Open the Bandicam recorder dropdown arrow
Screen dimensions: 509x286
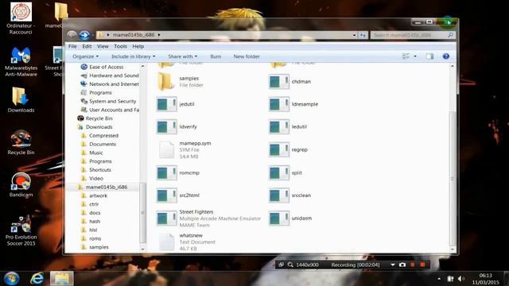tap(392, 265)
